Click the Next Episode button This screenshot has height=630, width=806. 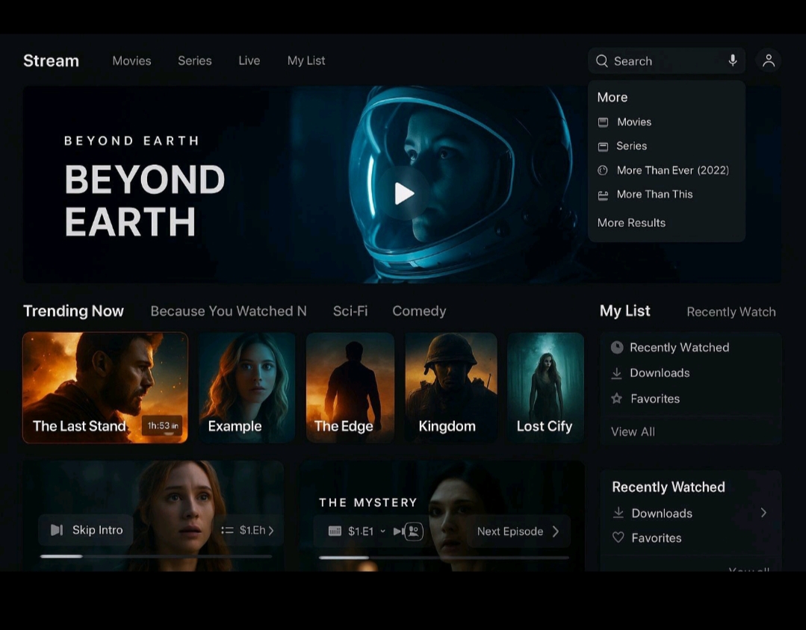[x=518, y=531]
